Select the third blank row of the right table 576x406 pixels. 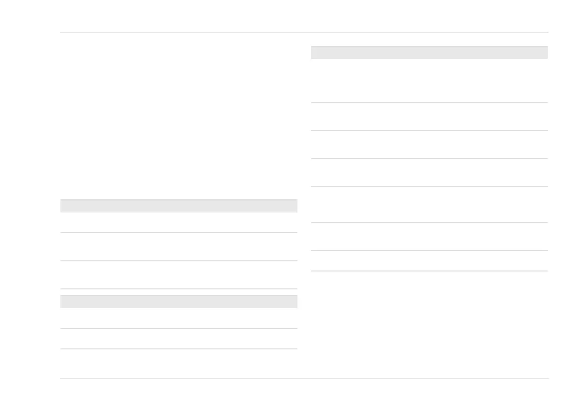(429, 145)
